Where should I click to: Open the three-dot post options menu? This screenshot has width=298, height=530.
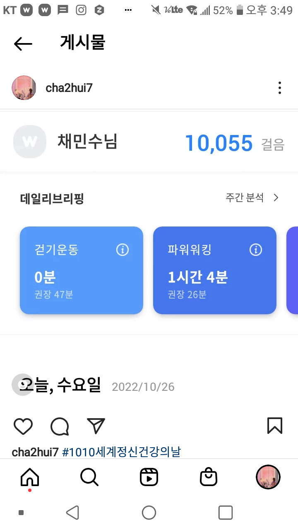pyautogui.click(x=280, y=88)
